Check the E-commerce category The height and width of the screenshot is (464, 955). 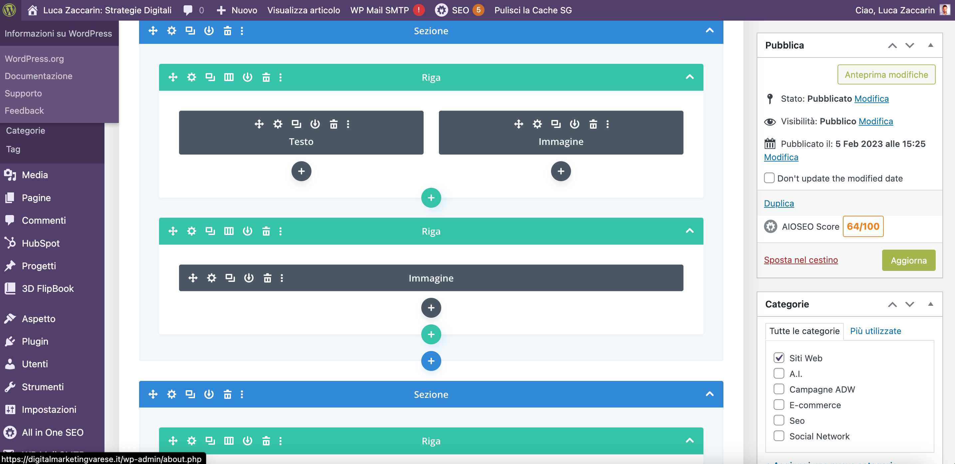click(x=779, y=405)
